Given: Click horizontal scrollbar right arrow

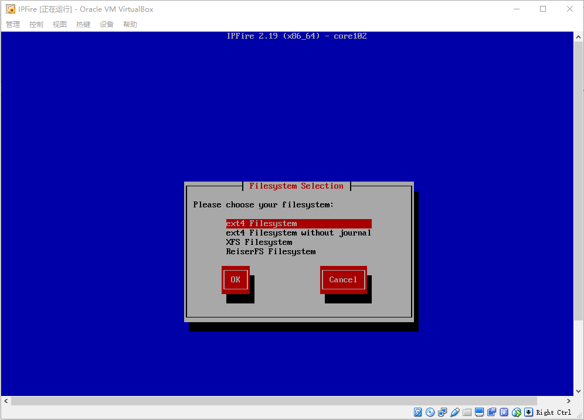Looking at the screenshot, I should click(568, 401).
